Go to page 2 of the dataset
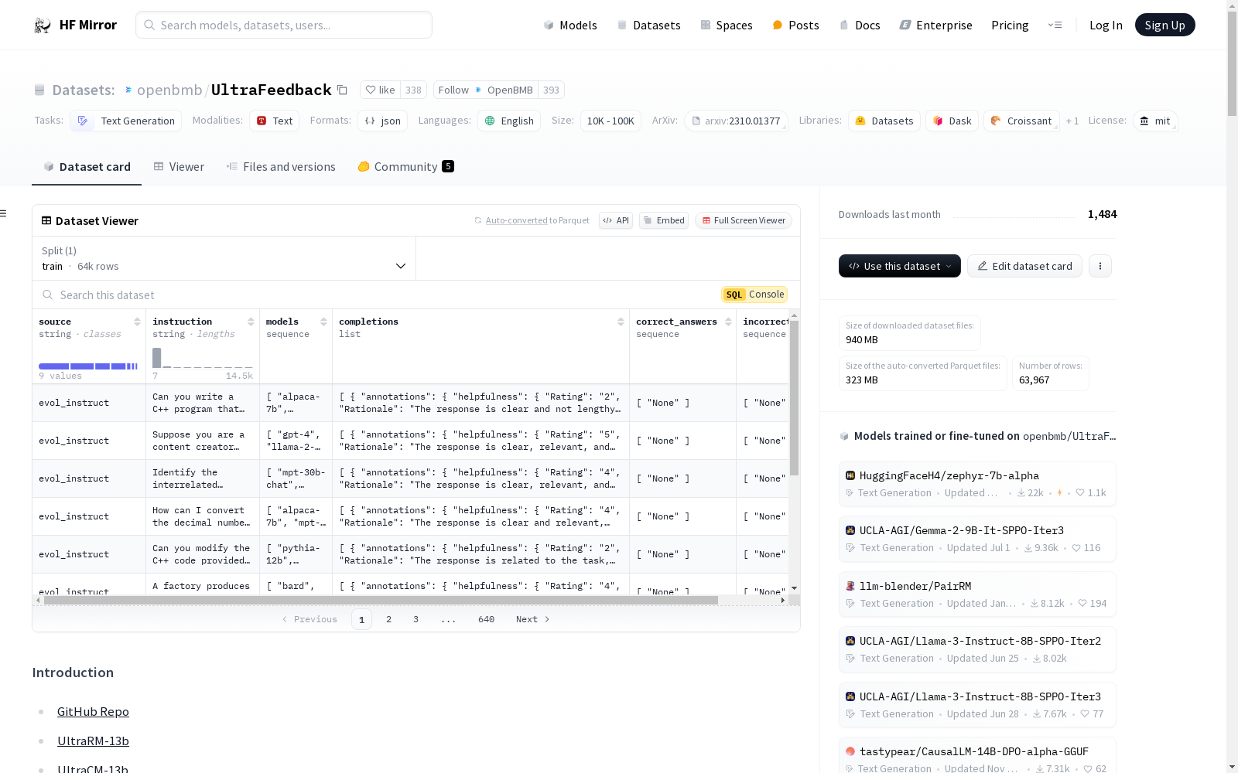The image size is (1238, 773). pos(388,619)
